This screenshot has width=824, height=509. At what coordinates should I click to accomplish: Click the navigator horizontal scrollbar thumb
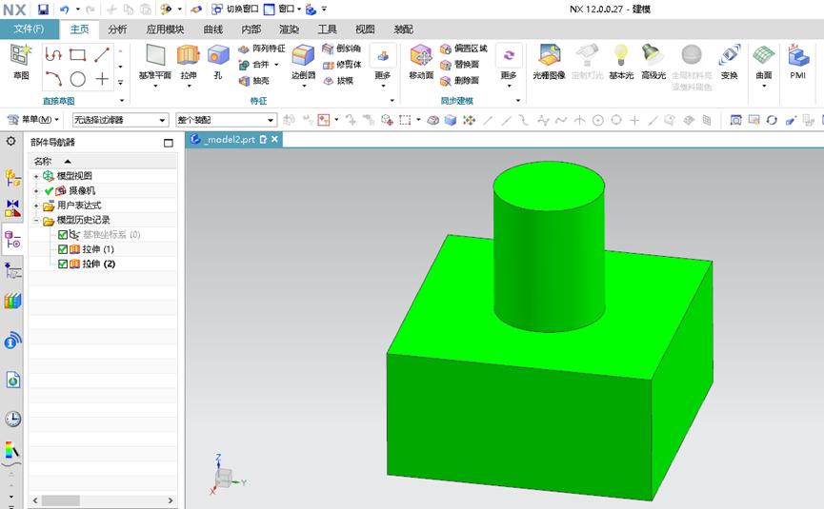point(61,501)
